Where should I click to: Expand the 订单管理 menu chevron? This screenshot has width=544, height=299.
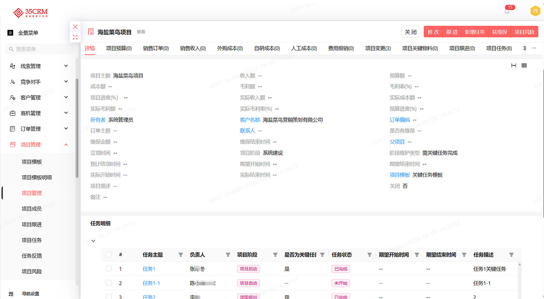pyautogui.click(x=66, y=128)
